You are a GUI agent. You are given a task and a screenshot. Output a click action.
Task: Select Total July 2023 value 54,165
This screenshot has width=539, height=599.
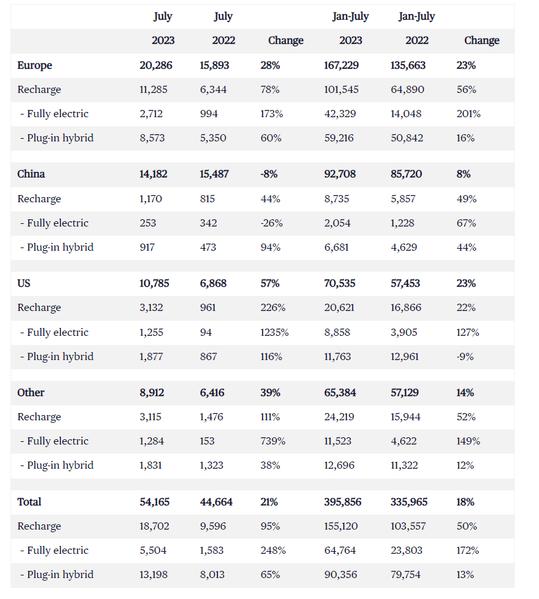(155, 502)
